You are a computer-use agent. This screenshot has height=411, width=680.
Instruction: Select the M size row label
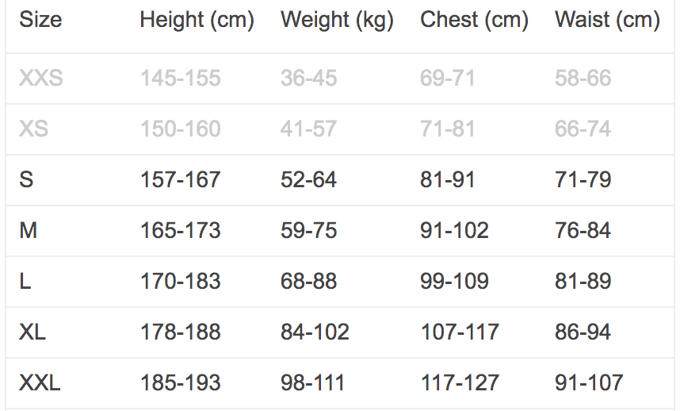[29, 231]
